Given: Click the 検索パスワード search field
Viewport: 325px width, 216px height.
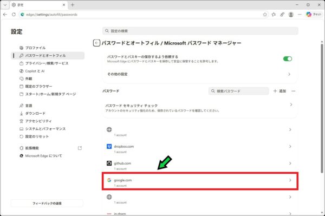Looking at the screenshot, I should [238, 91].
